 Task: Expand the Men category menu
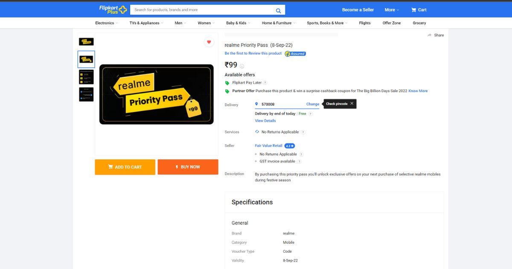coord(180,23)
